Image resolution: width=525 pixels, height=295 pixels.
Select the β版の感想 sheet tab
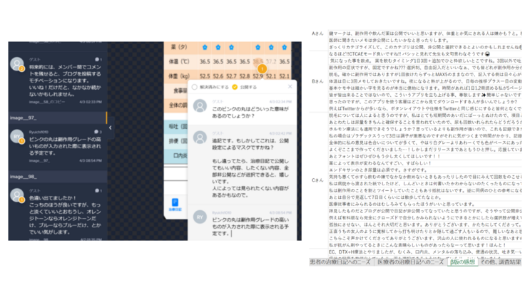(462, 262)
